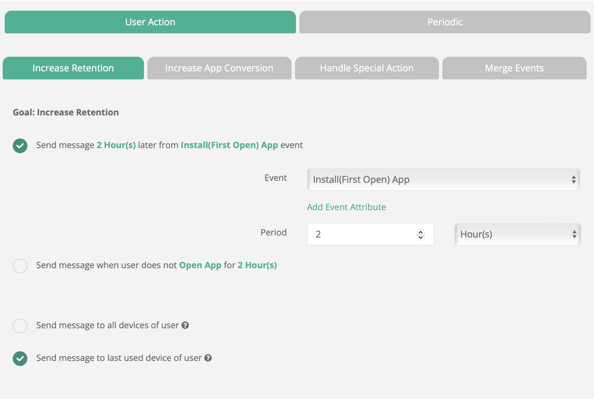This screenshot has height=399, width=594.
Task: Click help icon beside last used device
Action: [x=208, y=358]
